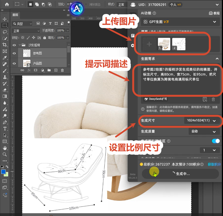Select the Horizontal Type tool
223x216 pixels.
click(5, 129)
